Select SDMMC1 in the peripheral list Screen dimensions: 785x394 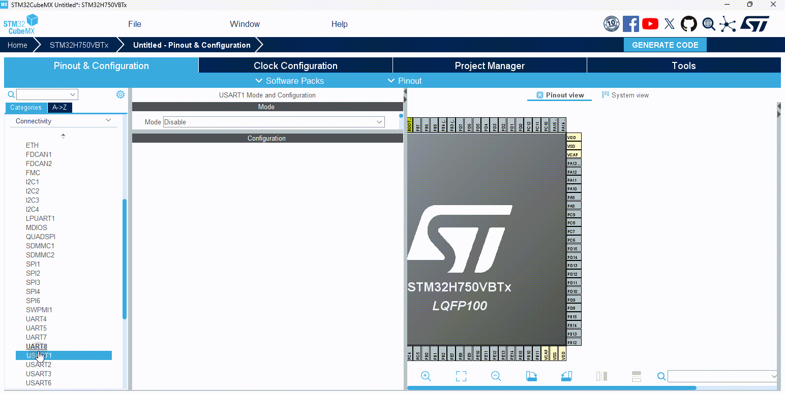click(40, 246)
